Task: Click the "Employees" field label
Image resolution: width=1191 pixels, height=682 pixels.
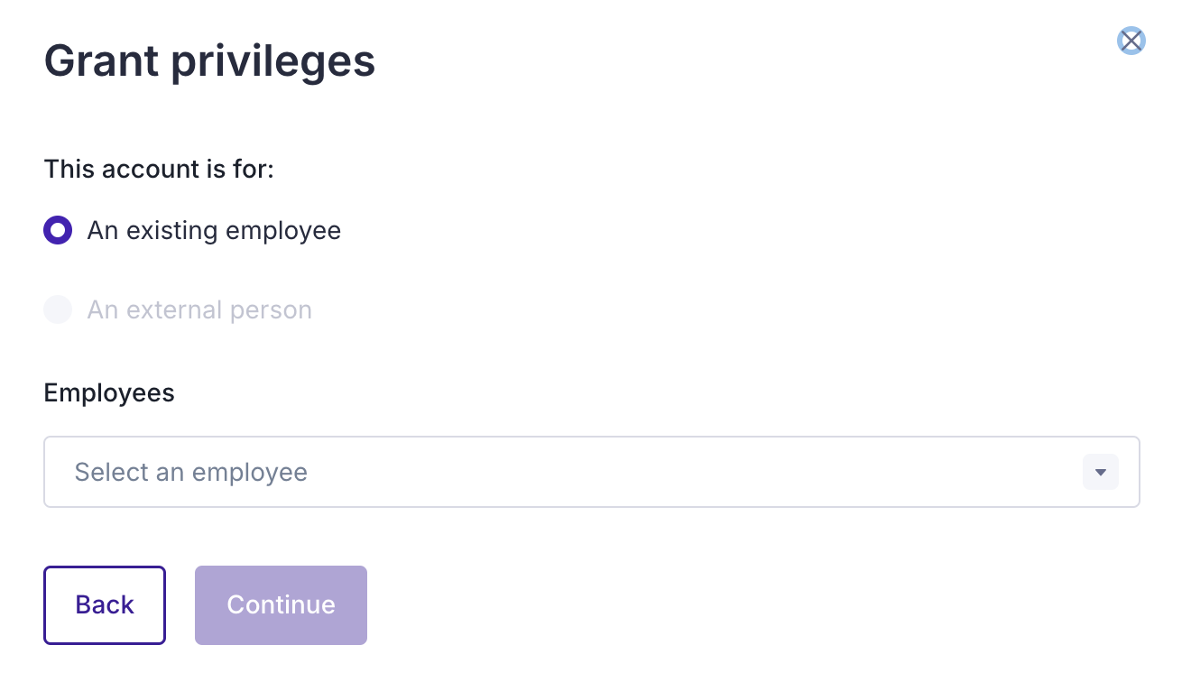Action: (109, 393)
